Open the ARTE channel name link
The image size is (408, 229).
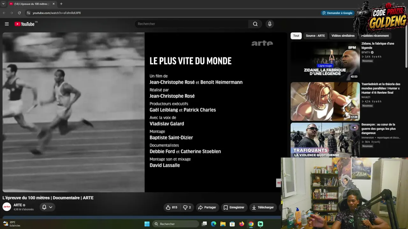18,205
